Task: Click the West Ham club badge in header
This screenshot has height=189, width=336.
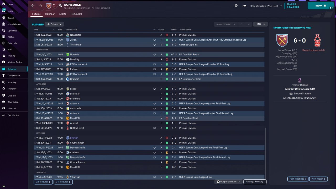Action: [49, 6]
